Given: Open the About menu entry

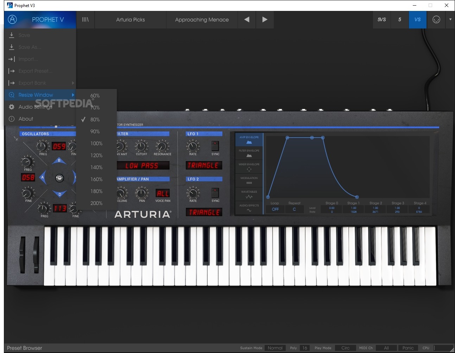Looking at the screenshot, I should coord(40,119).
